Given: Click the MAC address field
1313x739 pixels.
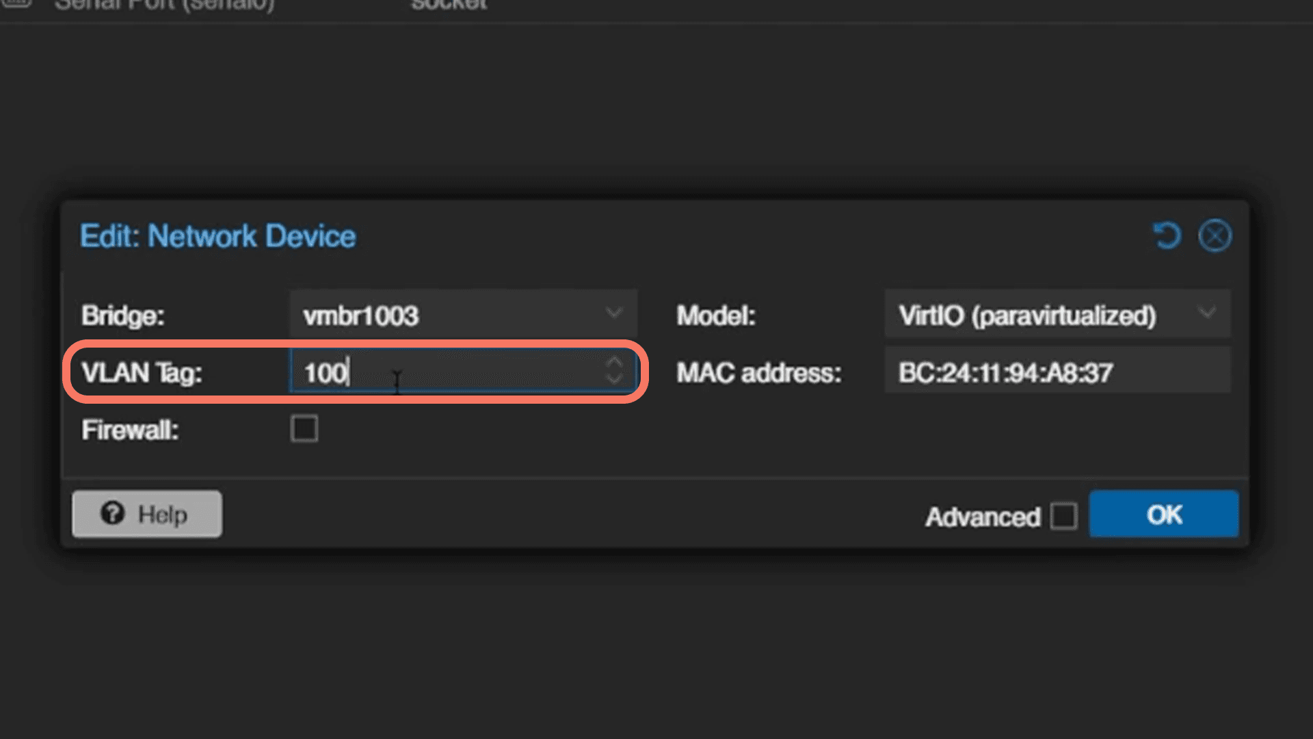Looking at the screenshot, I should (1057, 372).
